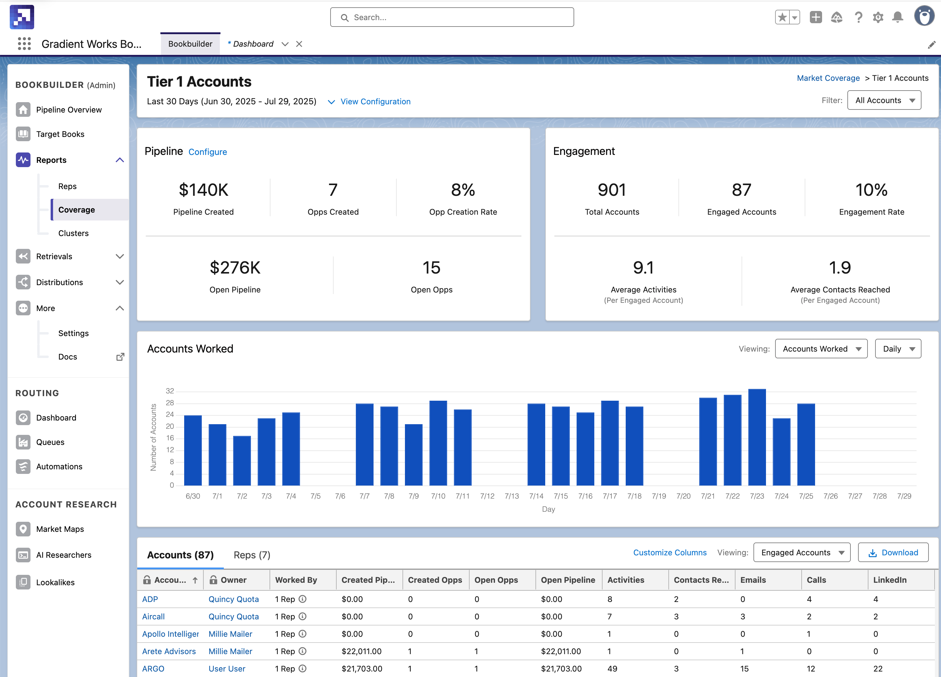This screenshot has width=941, height=677.
Task: Open the Accounts Worked viewing dropdown
Action: (x=821, y=349)
